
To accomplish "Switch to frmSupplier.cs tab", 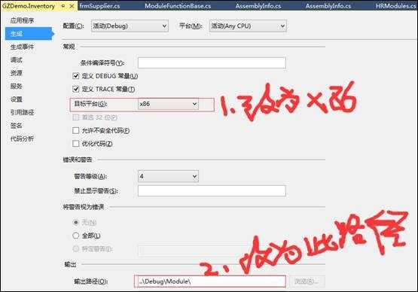I will pyautogui.click(x=99, y=6).
